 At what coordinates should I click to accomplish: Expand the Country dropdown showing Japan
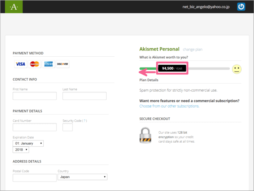click(x=82, y=177)
